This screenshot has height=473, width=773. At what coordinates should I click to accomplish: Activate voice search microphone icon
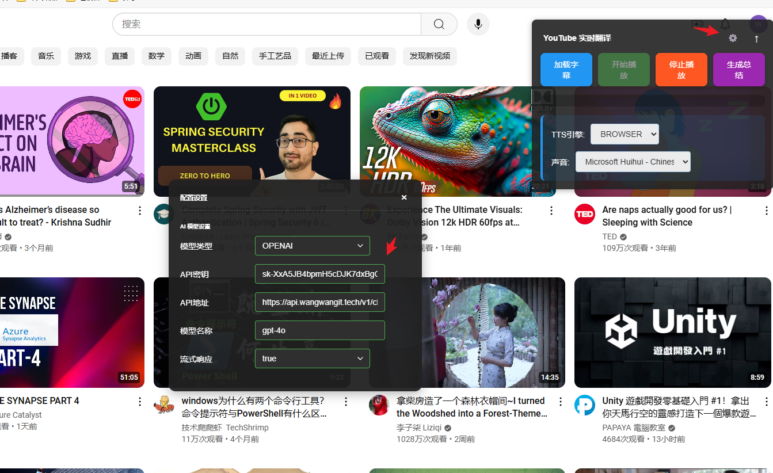pyautogui.click(x=478, y=24)
